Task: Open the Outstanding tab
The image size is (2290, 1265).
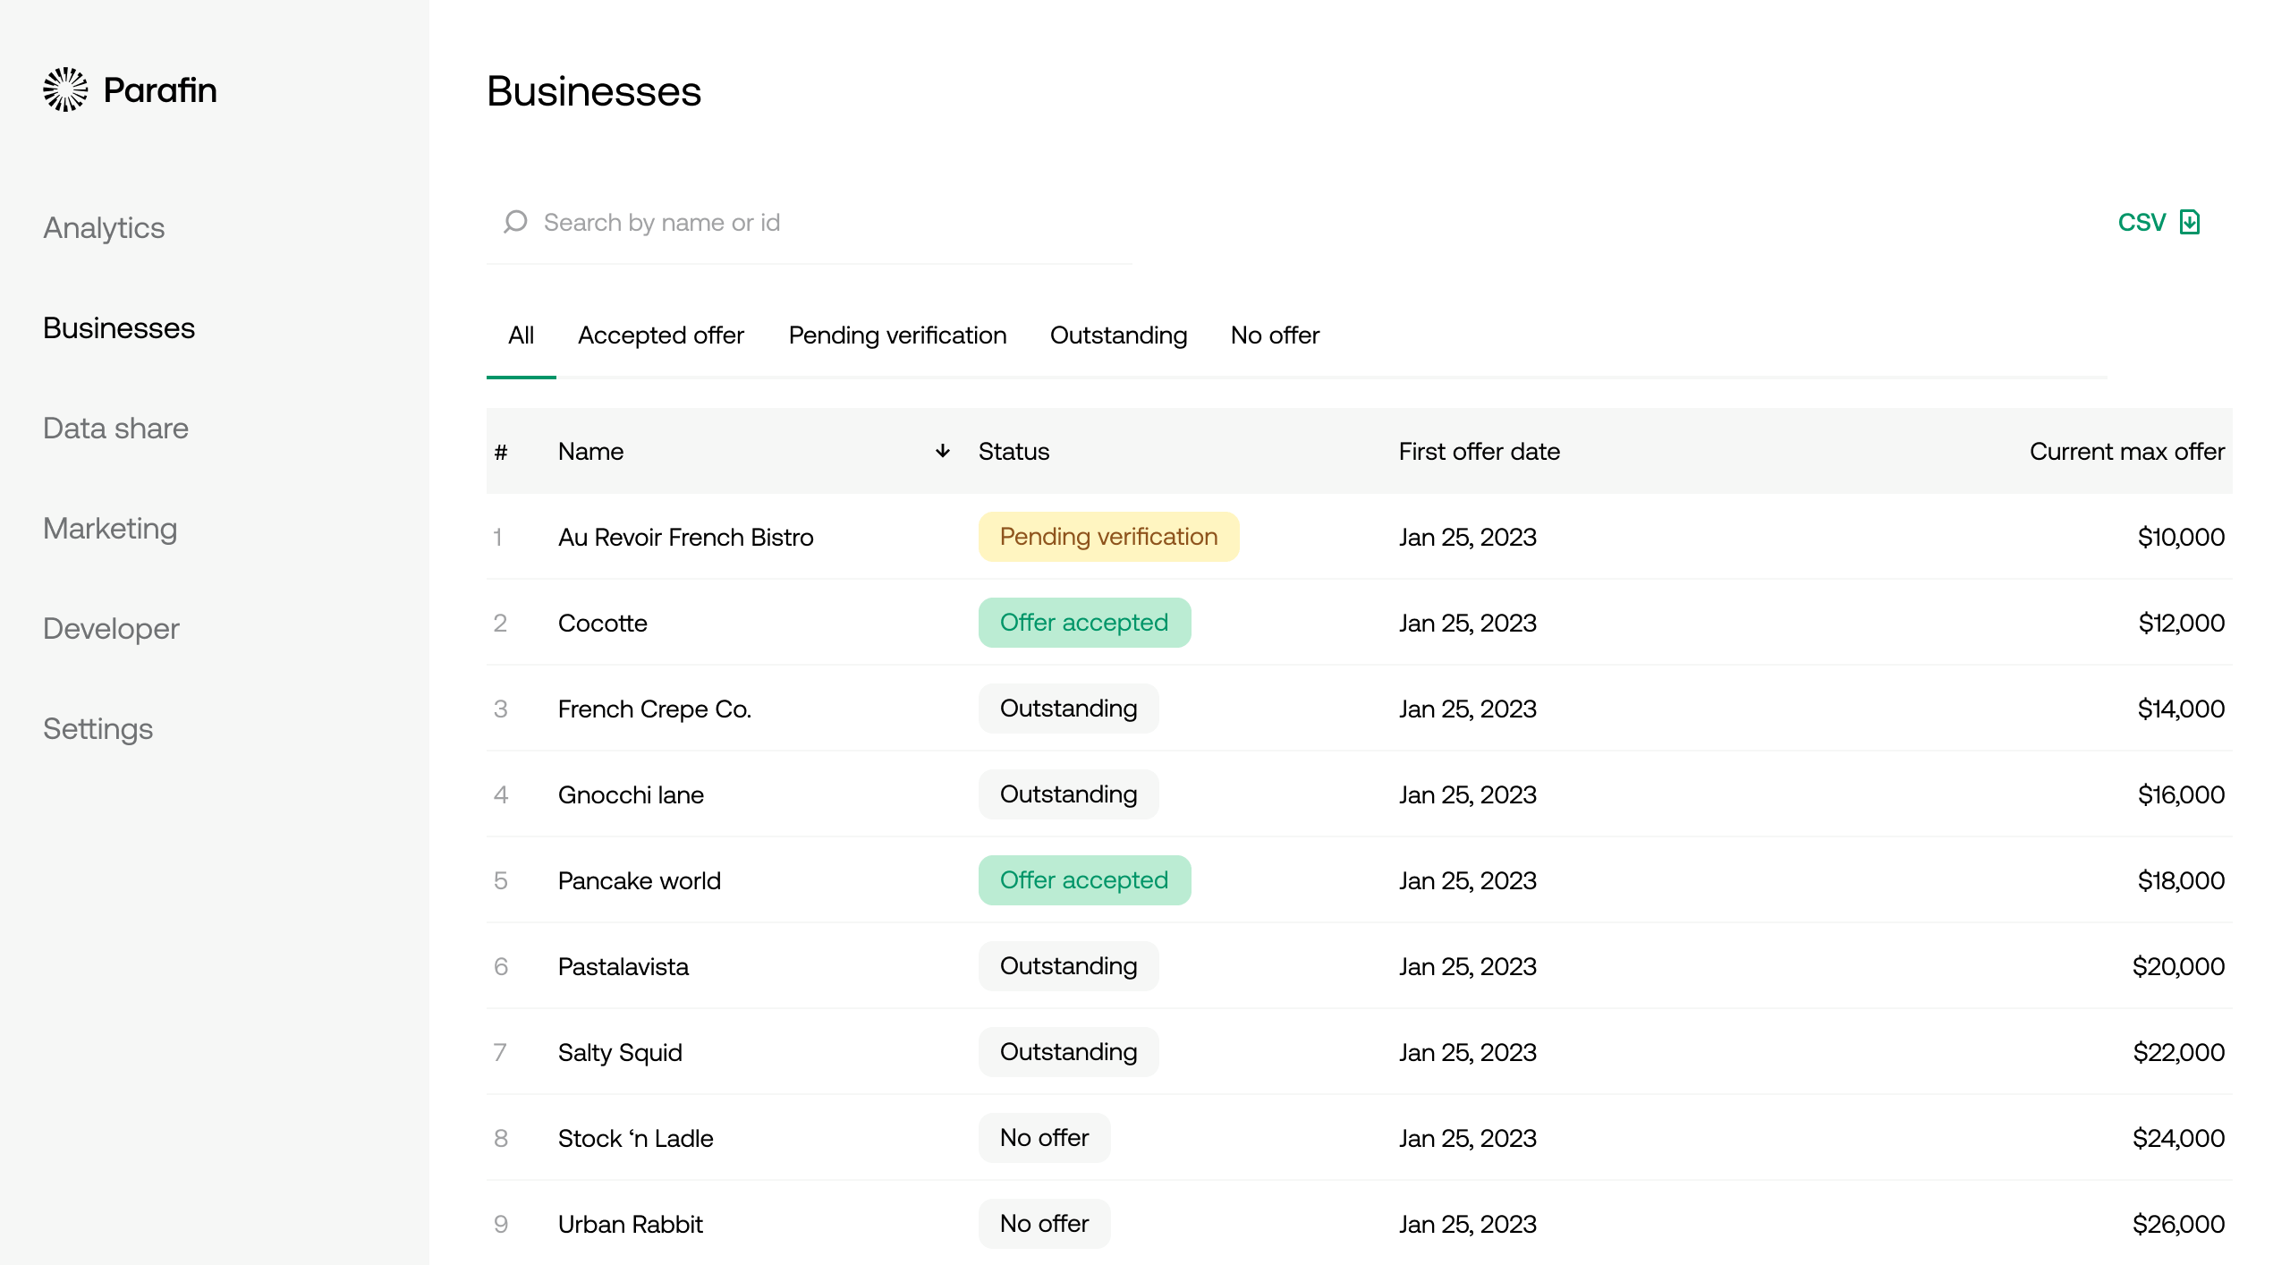Action: 1118,335
